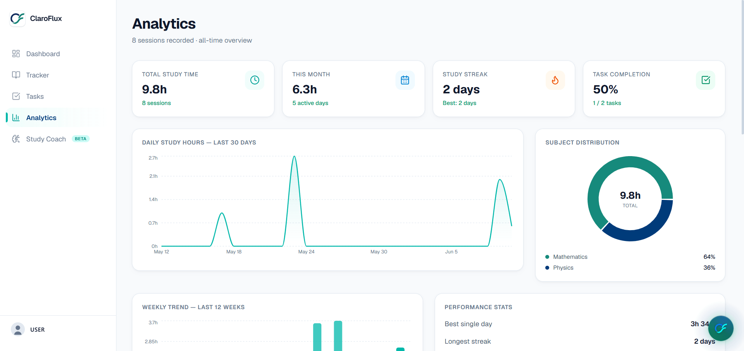Click the Tracker book icon

pos(16,75)
